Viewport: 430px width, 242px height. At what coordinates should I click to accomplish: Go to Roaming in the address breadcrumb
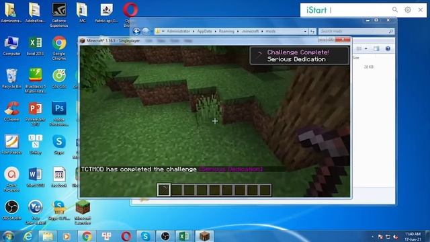coord(226,32)
